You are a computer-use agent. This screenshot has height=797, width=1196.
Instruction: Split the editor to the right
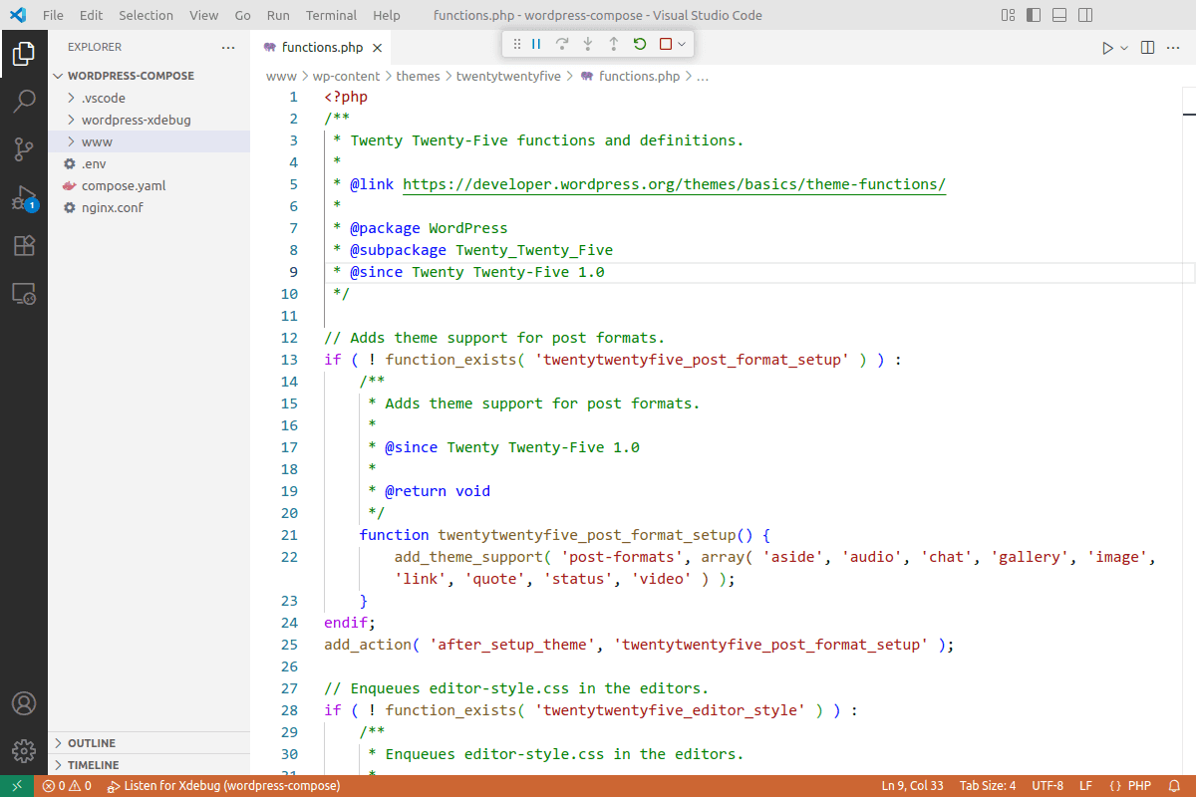1147,47
